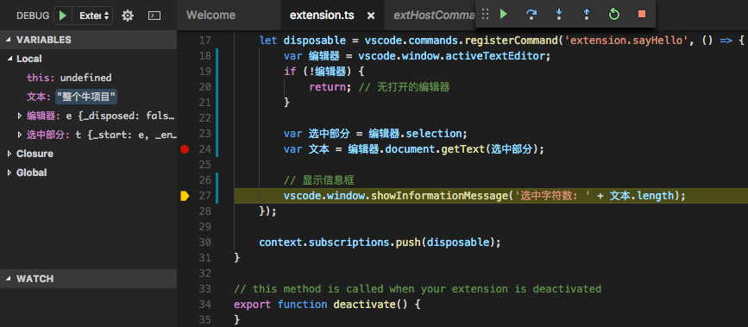Select the 文本 variable value
This screenshot has width=748, height=327.
[x=86, y=97]
